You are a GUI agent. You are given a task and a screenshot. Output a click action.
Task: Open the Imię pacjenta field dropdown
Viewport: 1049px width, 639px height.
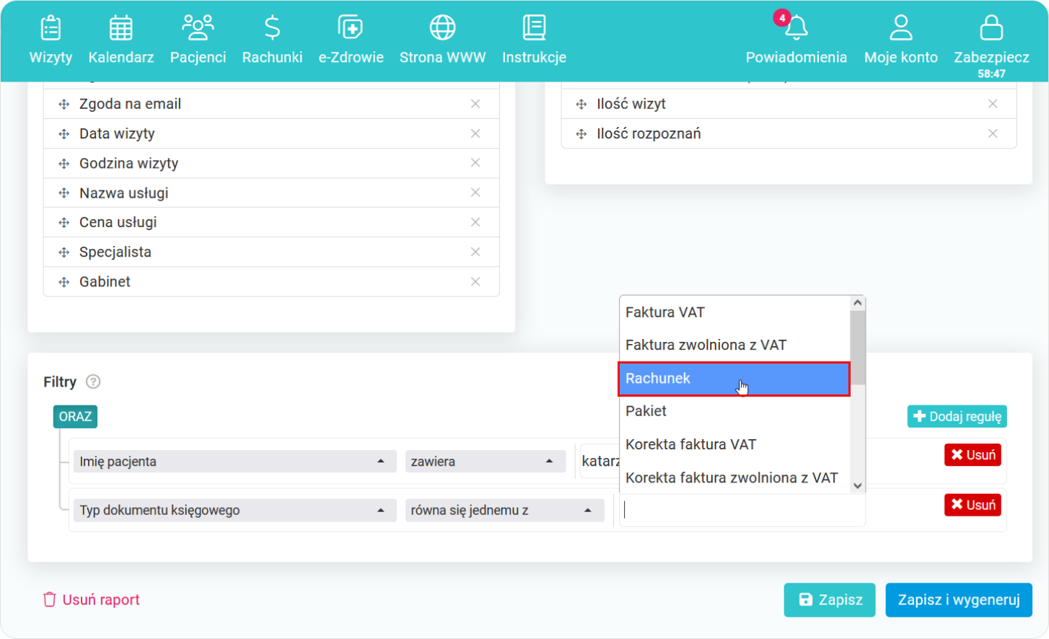click(x=235, y=462)
